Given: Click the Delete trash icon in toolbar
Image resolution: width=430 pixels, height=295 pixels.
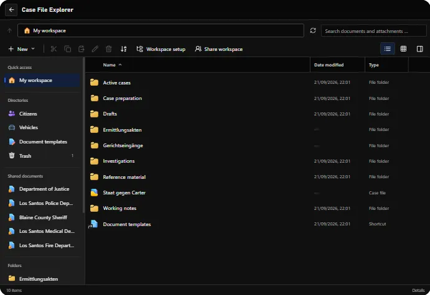Looking at the screenshot, I should pos(109,49).
